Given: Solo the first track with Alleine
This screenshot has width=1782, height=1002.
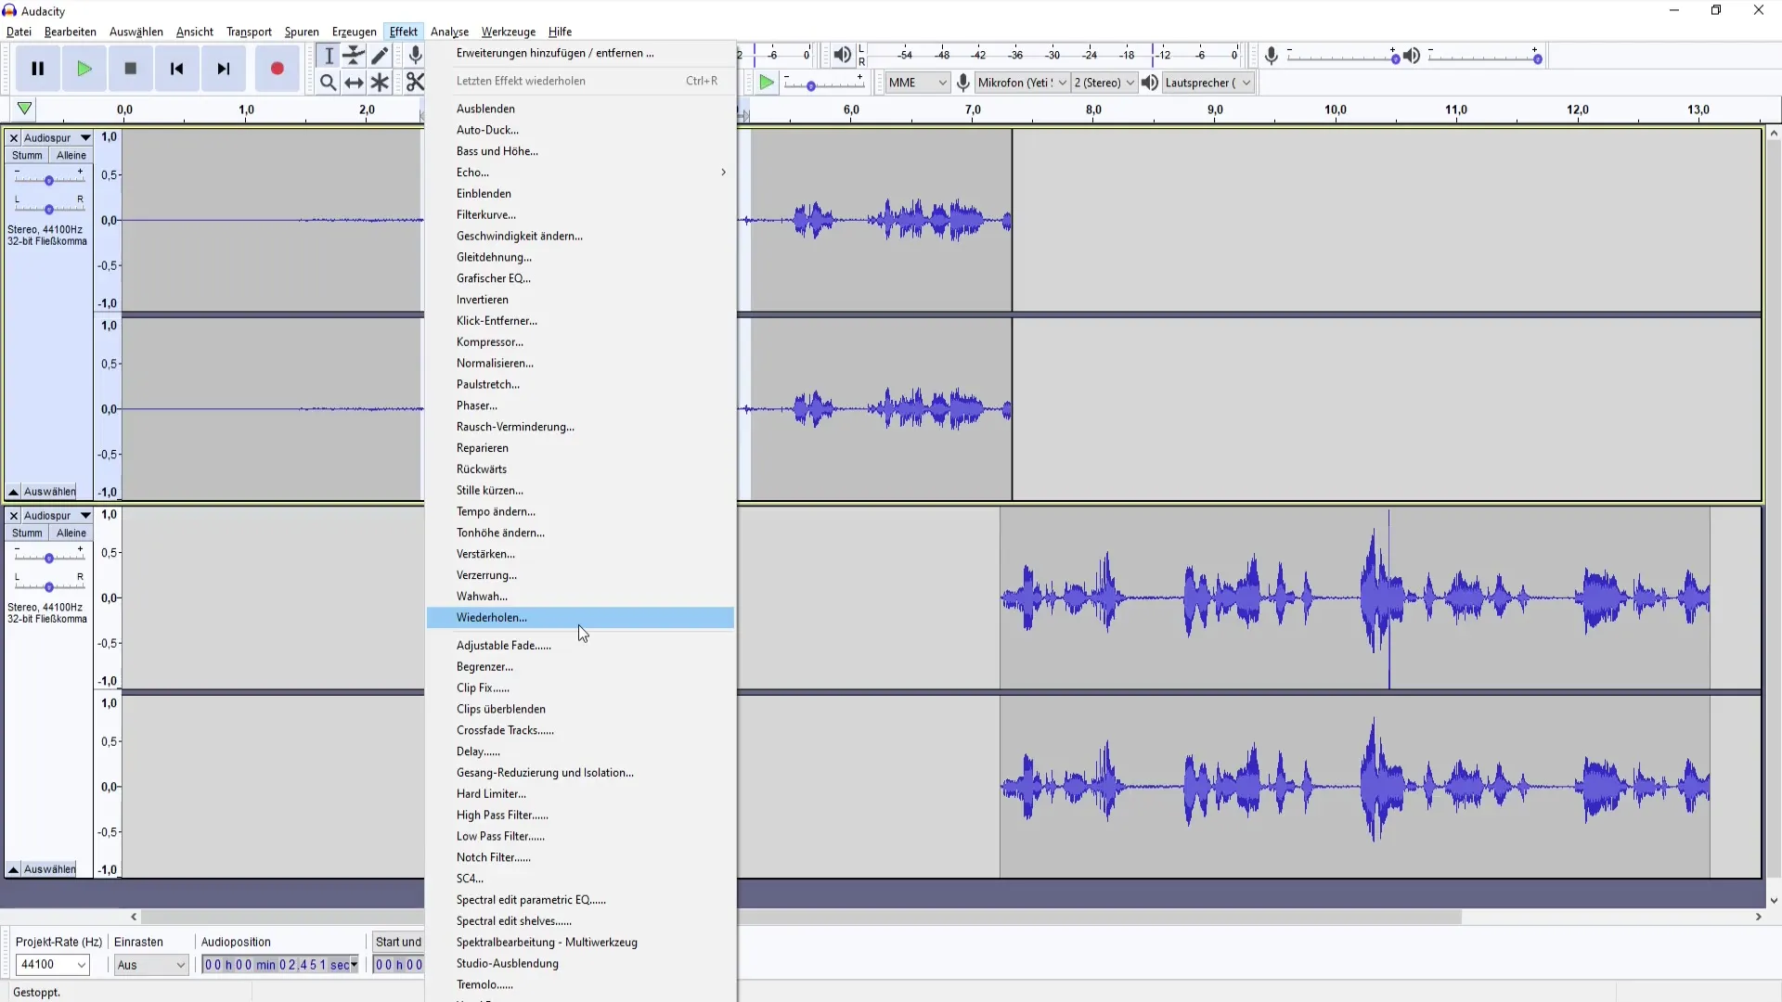Looking at the screenshot, I should [71, 155].
